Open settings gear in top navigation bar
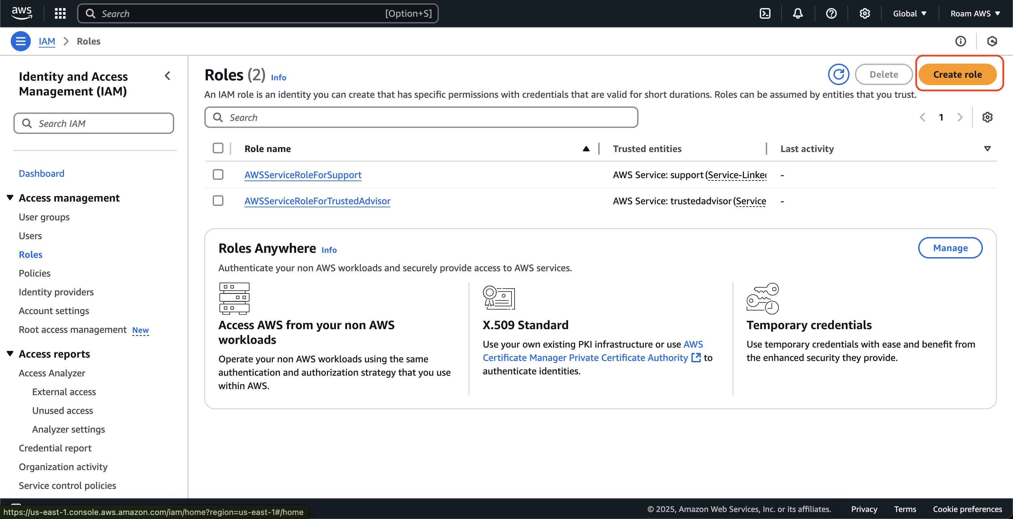The width and height of the screenshot is (1013, 519). [x=865, y=13]
